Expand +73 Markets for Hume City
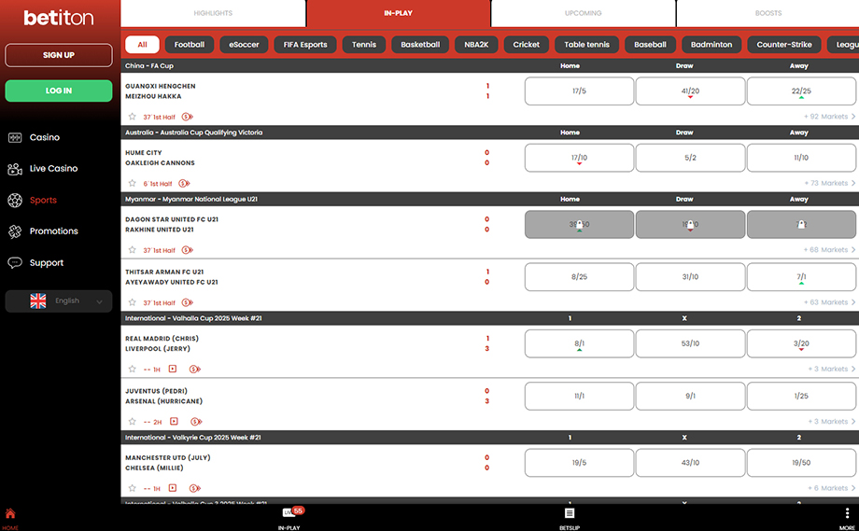This screenshot has width=859, height=531. [829, 184]
